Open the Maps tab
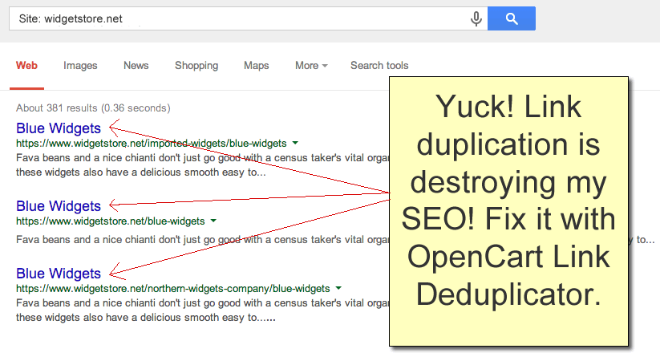This screenshot has height=353, width=660. coord(257,66)
